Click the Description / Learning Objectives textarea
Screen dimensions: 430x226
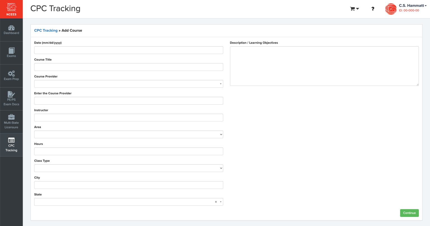click(x=324, y=66)
